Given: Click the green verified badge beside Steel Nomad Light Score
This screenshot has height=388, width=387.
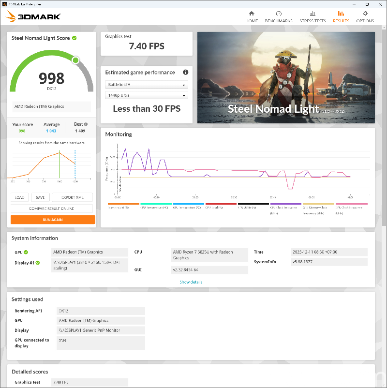Looking at the screenshot, I should (x=75, y=38).
